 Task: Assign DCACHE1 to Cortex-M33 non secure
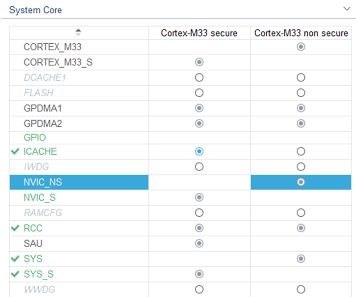[x=301, y=78]
